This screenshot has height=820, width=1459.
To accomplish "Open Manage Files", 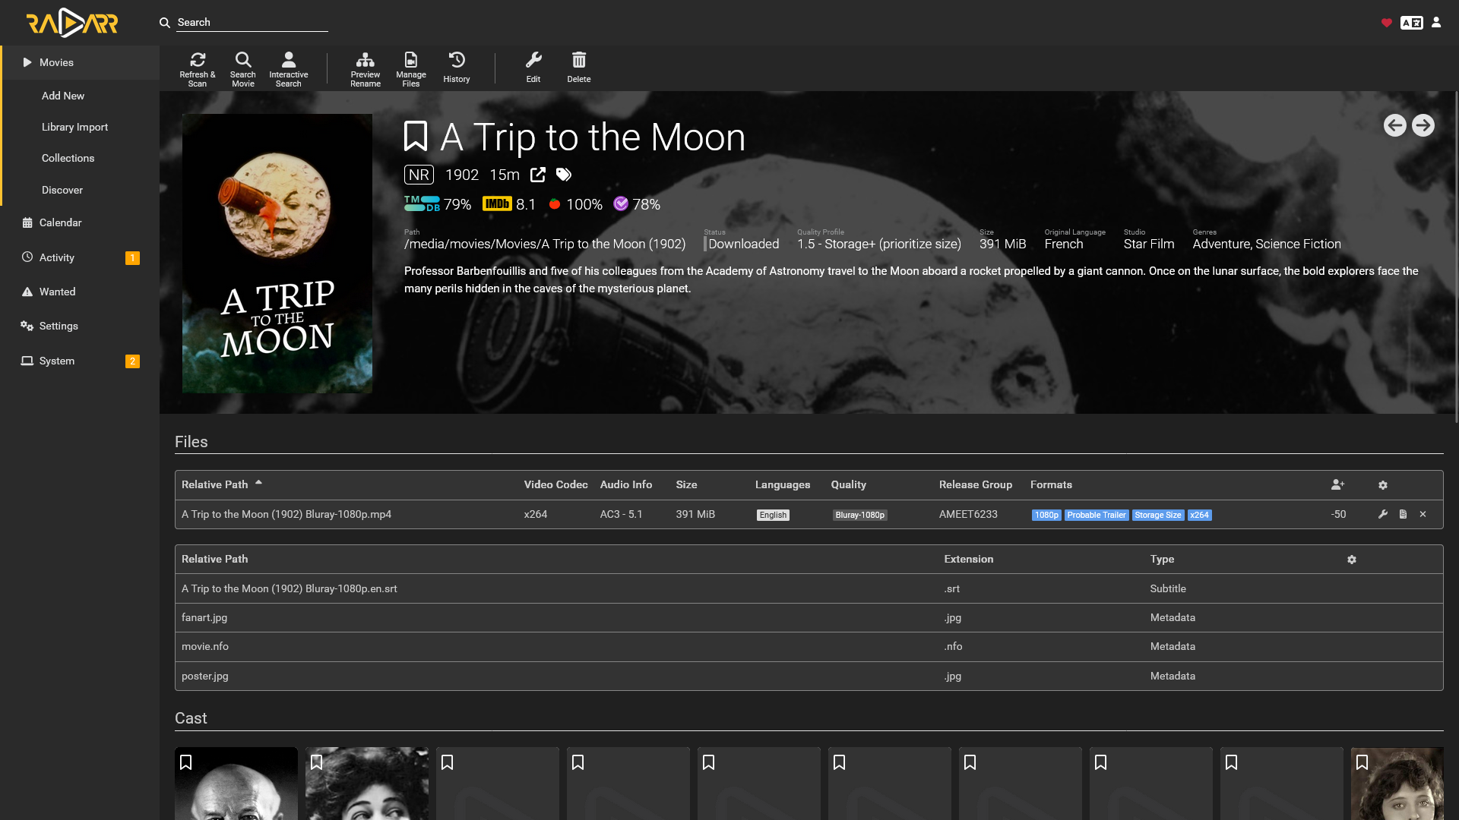I will coord(411,68).
